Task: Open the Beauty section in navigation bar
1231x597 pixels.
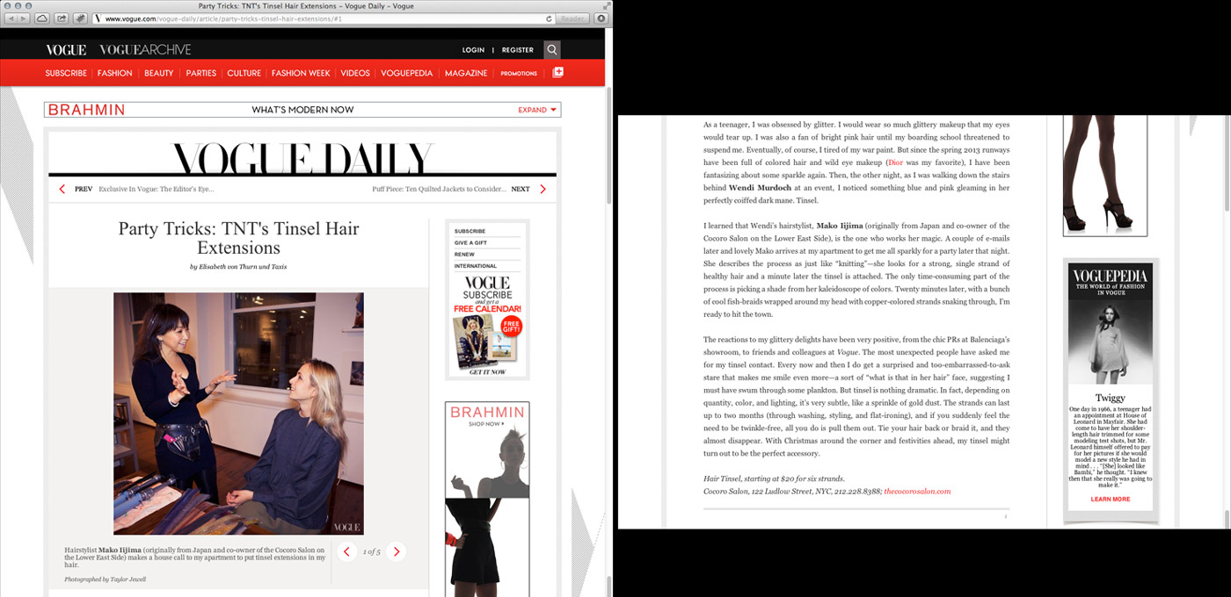Action: pyautogui.click(x=159, y=73)
